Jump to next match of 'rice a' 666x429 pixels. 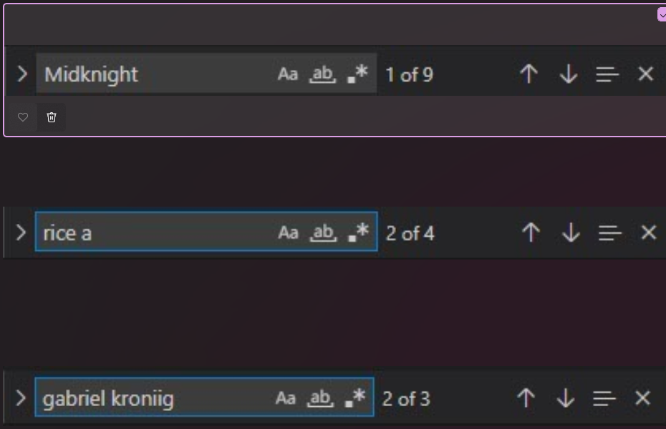click(x=571, y=232)
